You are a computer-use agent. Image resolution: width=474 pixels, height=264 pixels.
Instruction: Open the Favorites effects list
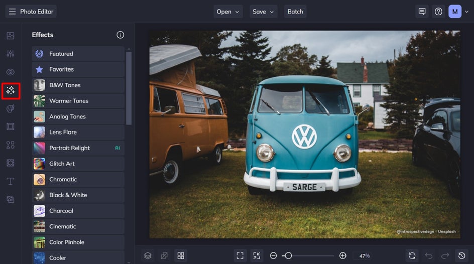(x=78, y=69)
